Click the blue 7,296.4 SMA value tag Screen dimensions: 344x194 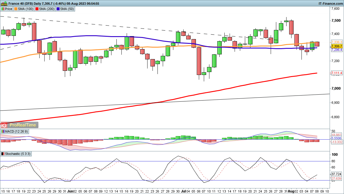coord(337,50)
